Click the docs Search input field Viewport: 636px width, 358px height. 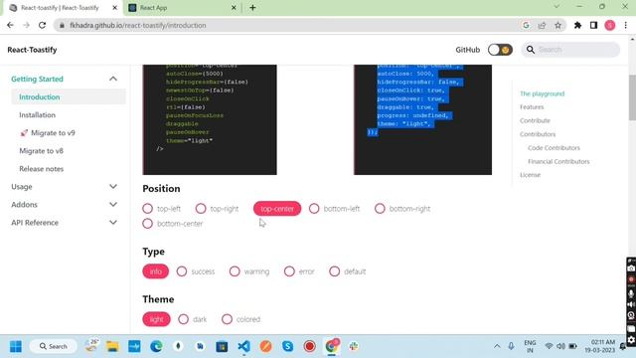click(x=570, y=50)
